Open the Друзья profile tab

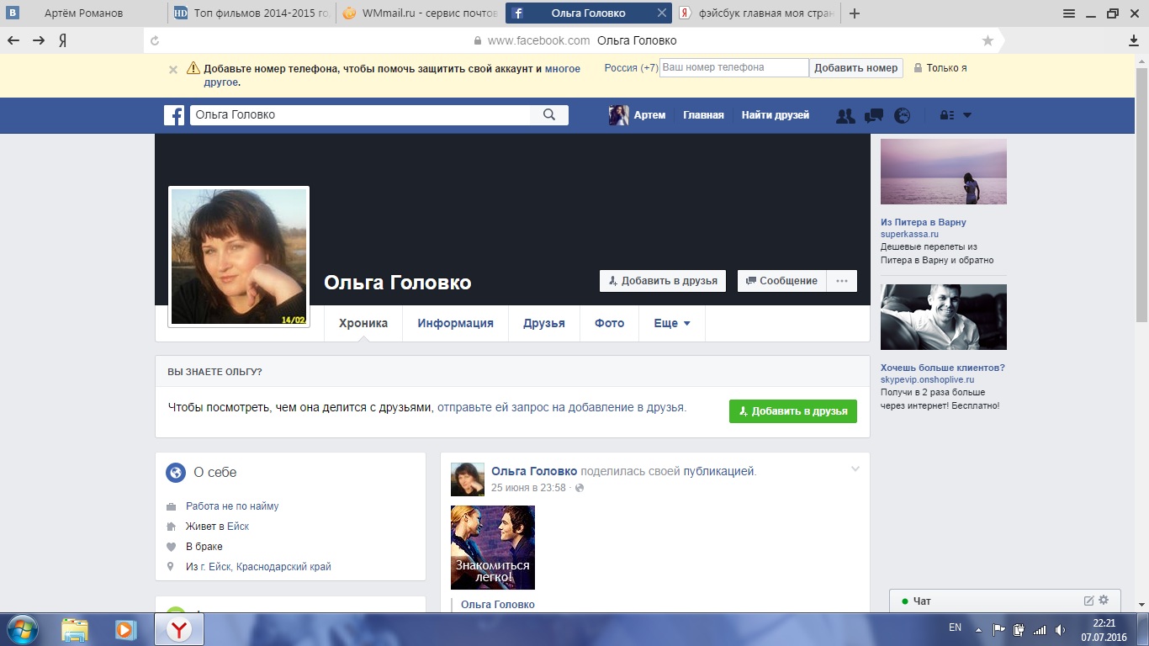544,323
